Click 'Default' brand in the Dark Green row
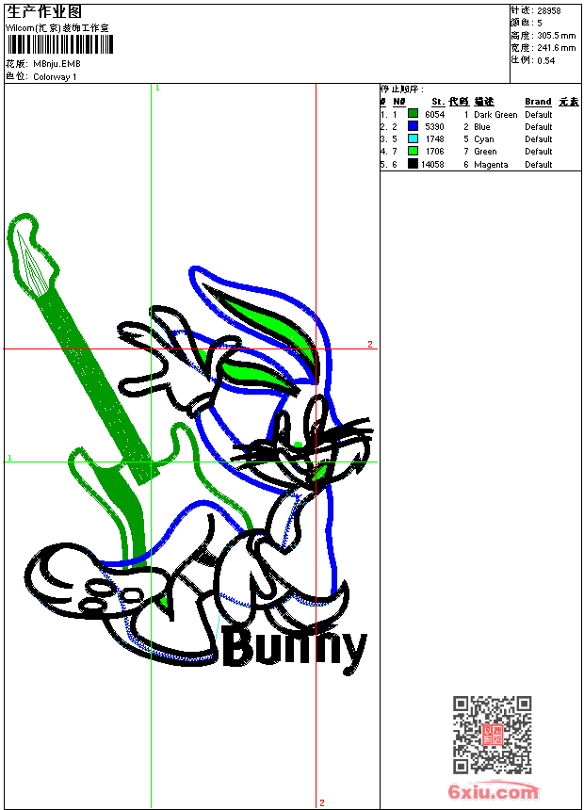 [539, 115]
